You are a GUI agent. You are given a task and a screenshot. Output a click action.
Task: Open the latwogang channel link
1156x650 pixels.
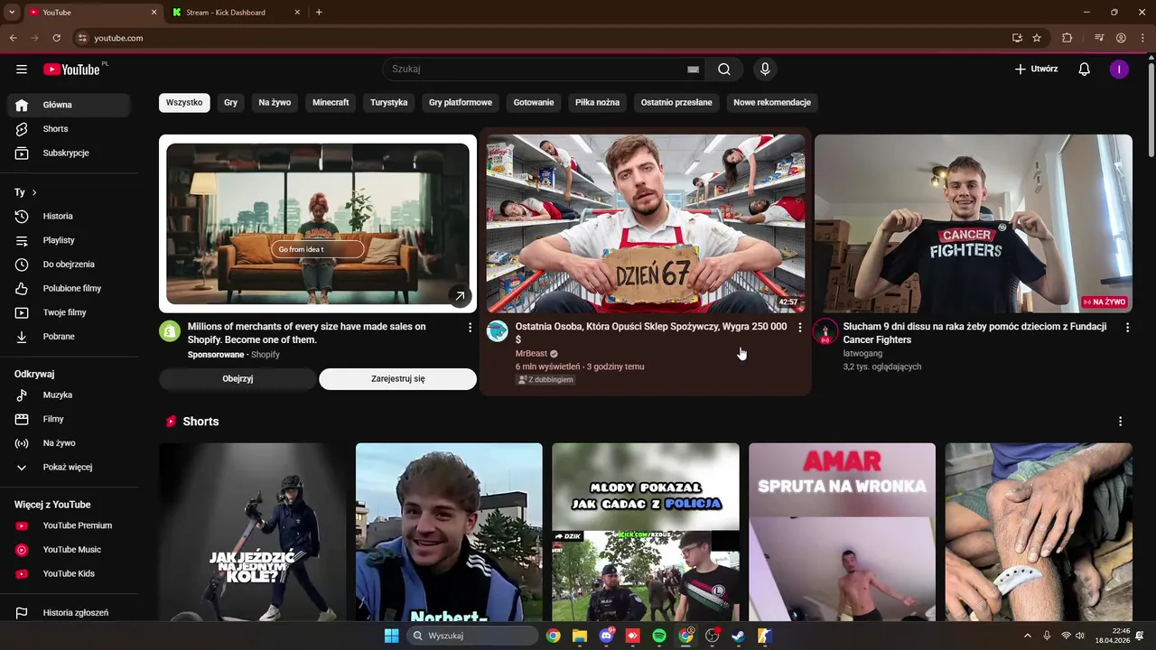click(x=862, y=354)
